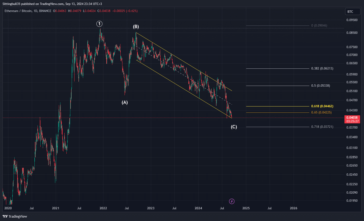Click Fibonacci label 0.5 (0.05338)
This screenshot has height=221, width=364.
coord(320,86)
